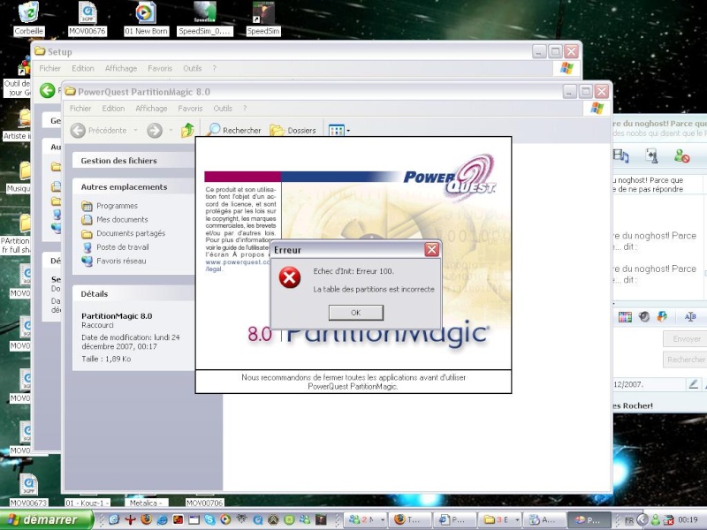Collapse the Détails panel

coord(133,294)
